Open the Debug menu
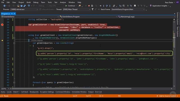Screen dimensions: 180x101 [x=36, y=2]
